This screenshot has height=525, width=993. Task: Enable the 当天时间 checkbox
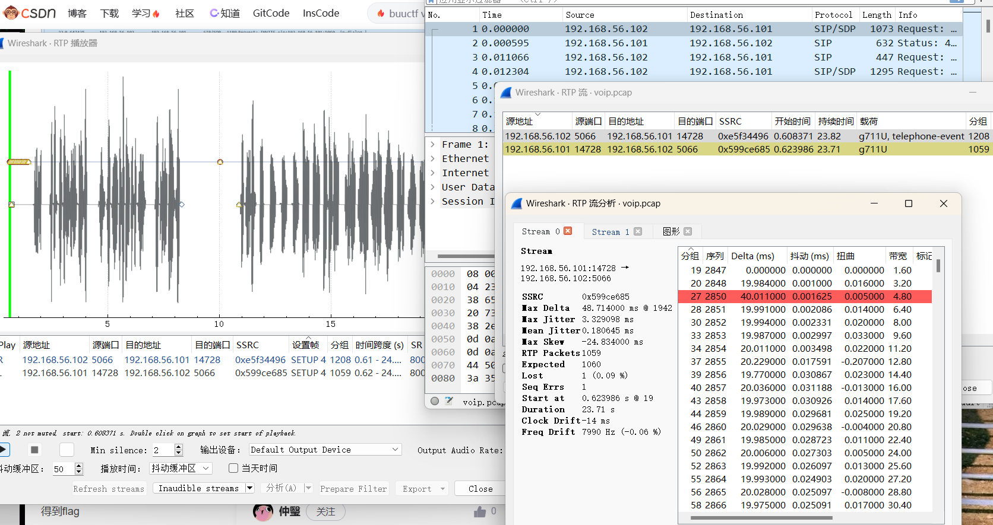[x=234, y=468]
